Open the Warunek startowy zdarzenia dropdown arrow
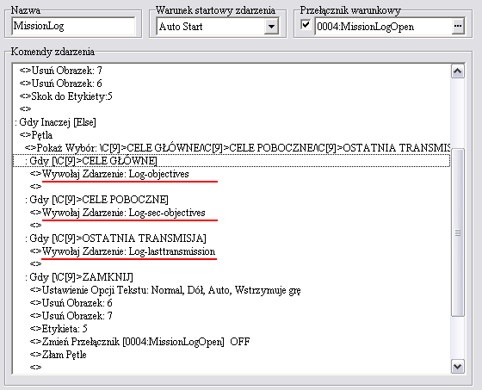This screenshot has width=482, height=390. click(271, 27)
